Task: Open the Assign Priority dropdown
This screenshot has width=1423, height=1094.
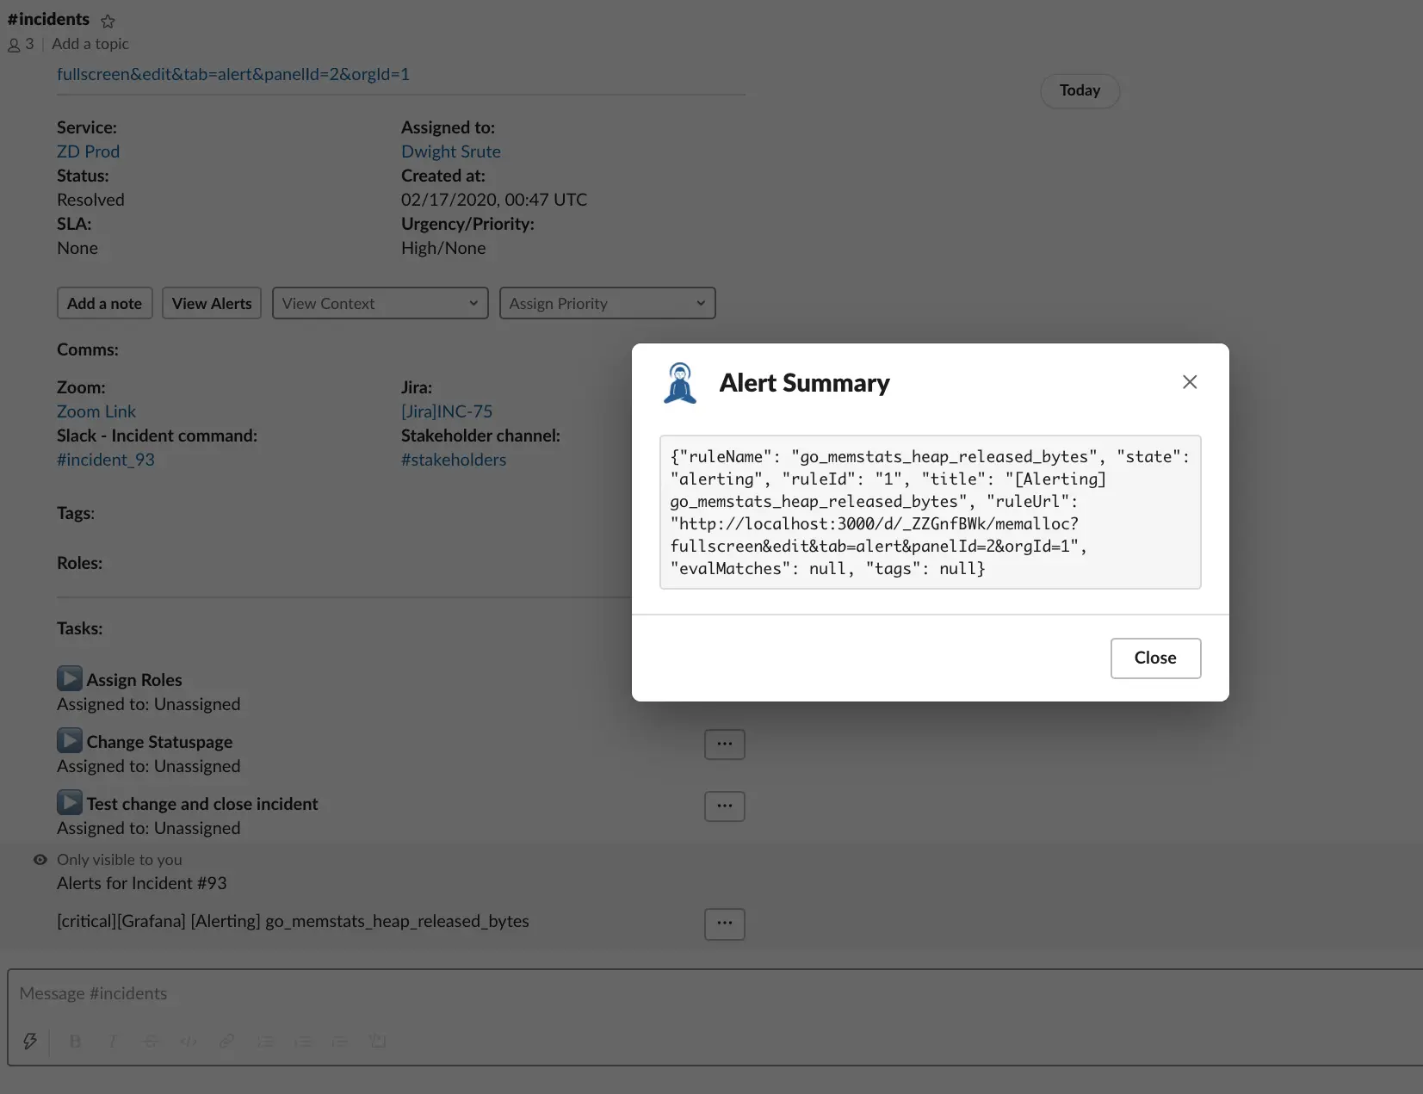Action: (607, 303)
